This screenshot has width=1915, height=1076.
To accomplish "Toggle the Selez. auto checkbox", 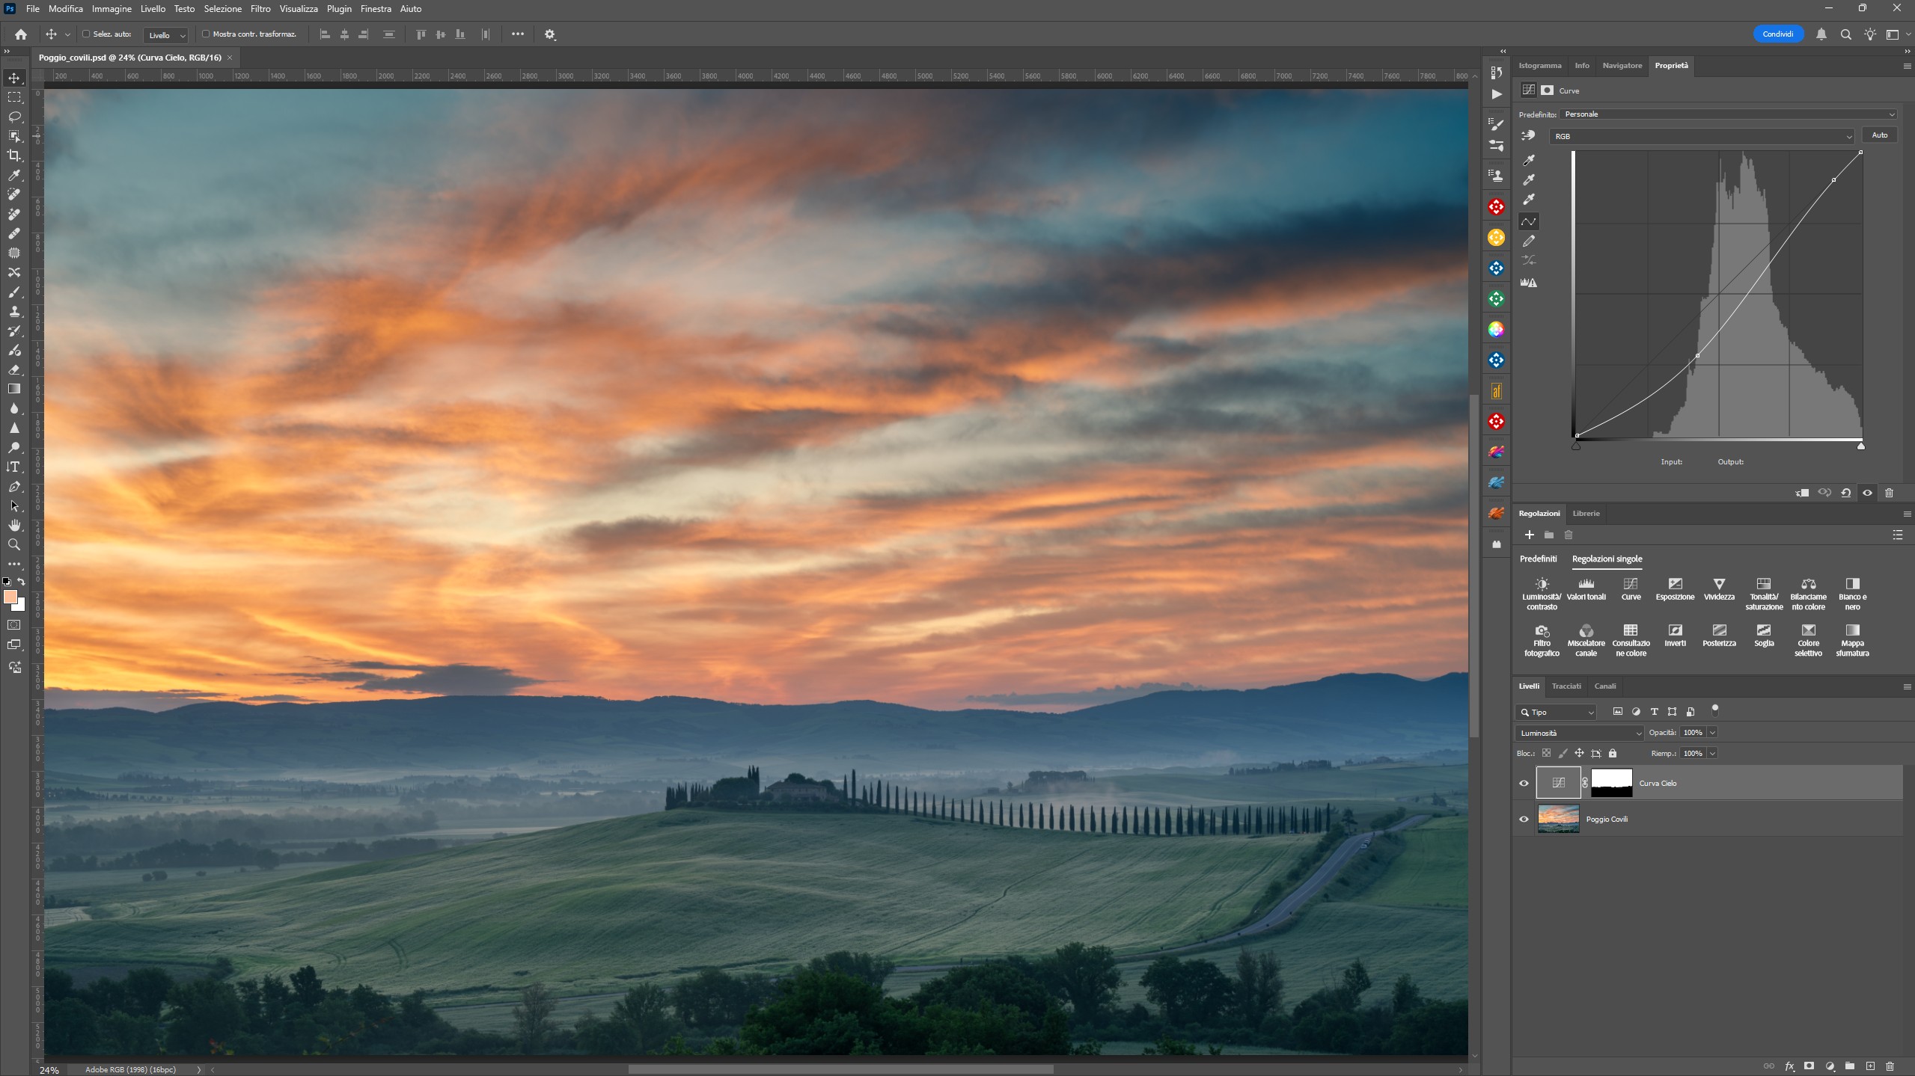I will click(x=86, y=34).
